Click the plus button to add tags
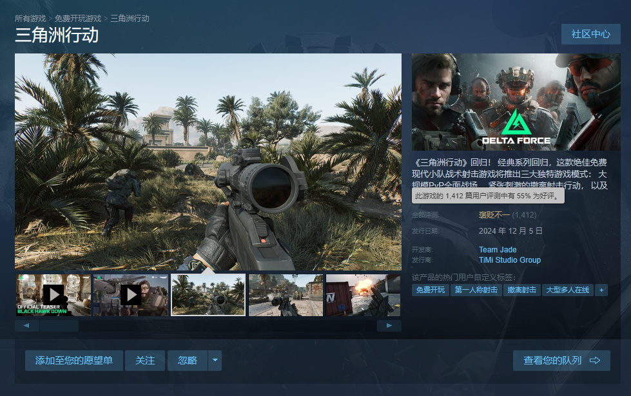 [601, 290]
